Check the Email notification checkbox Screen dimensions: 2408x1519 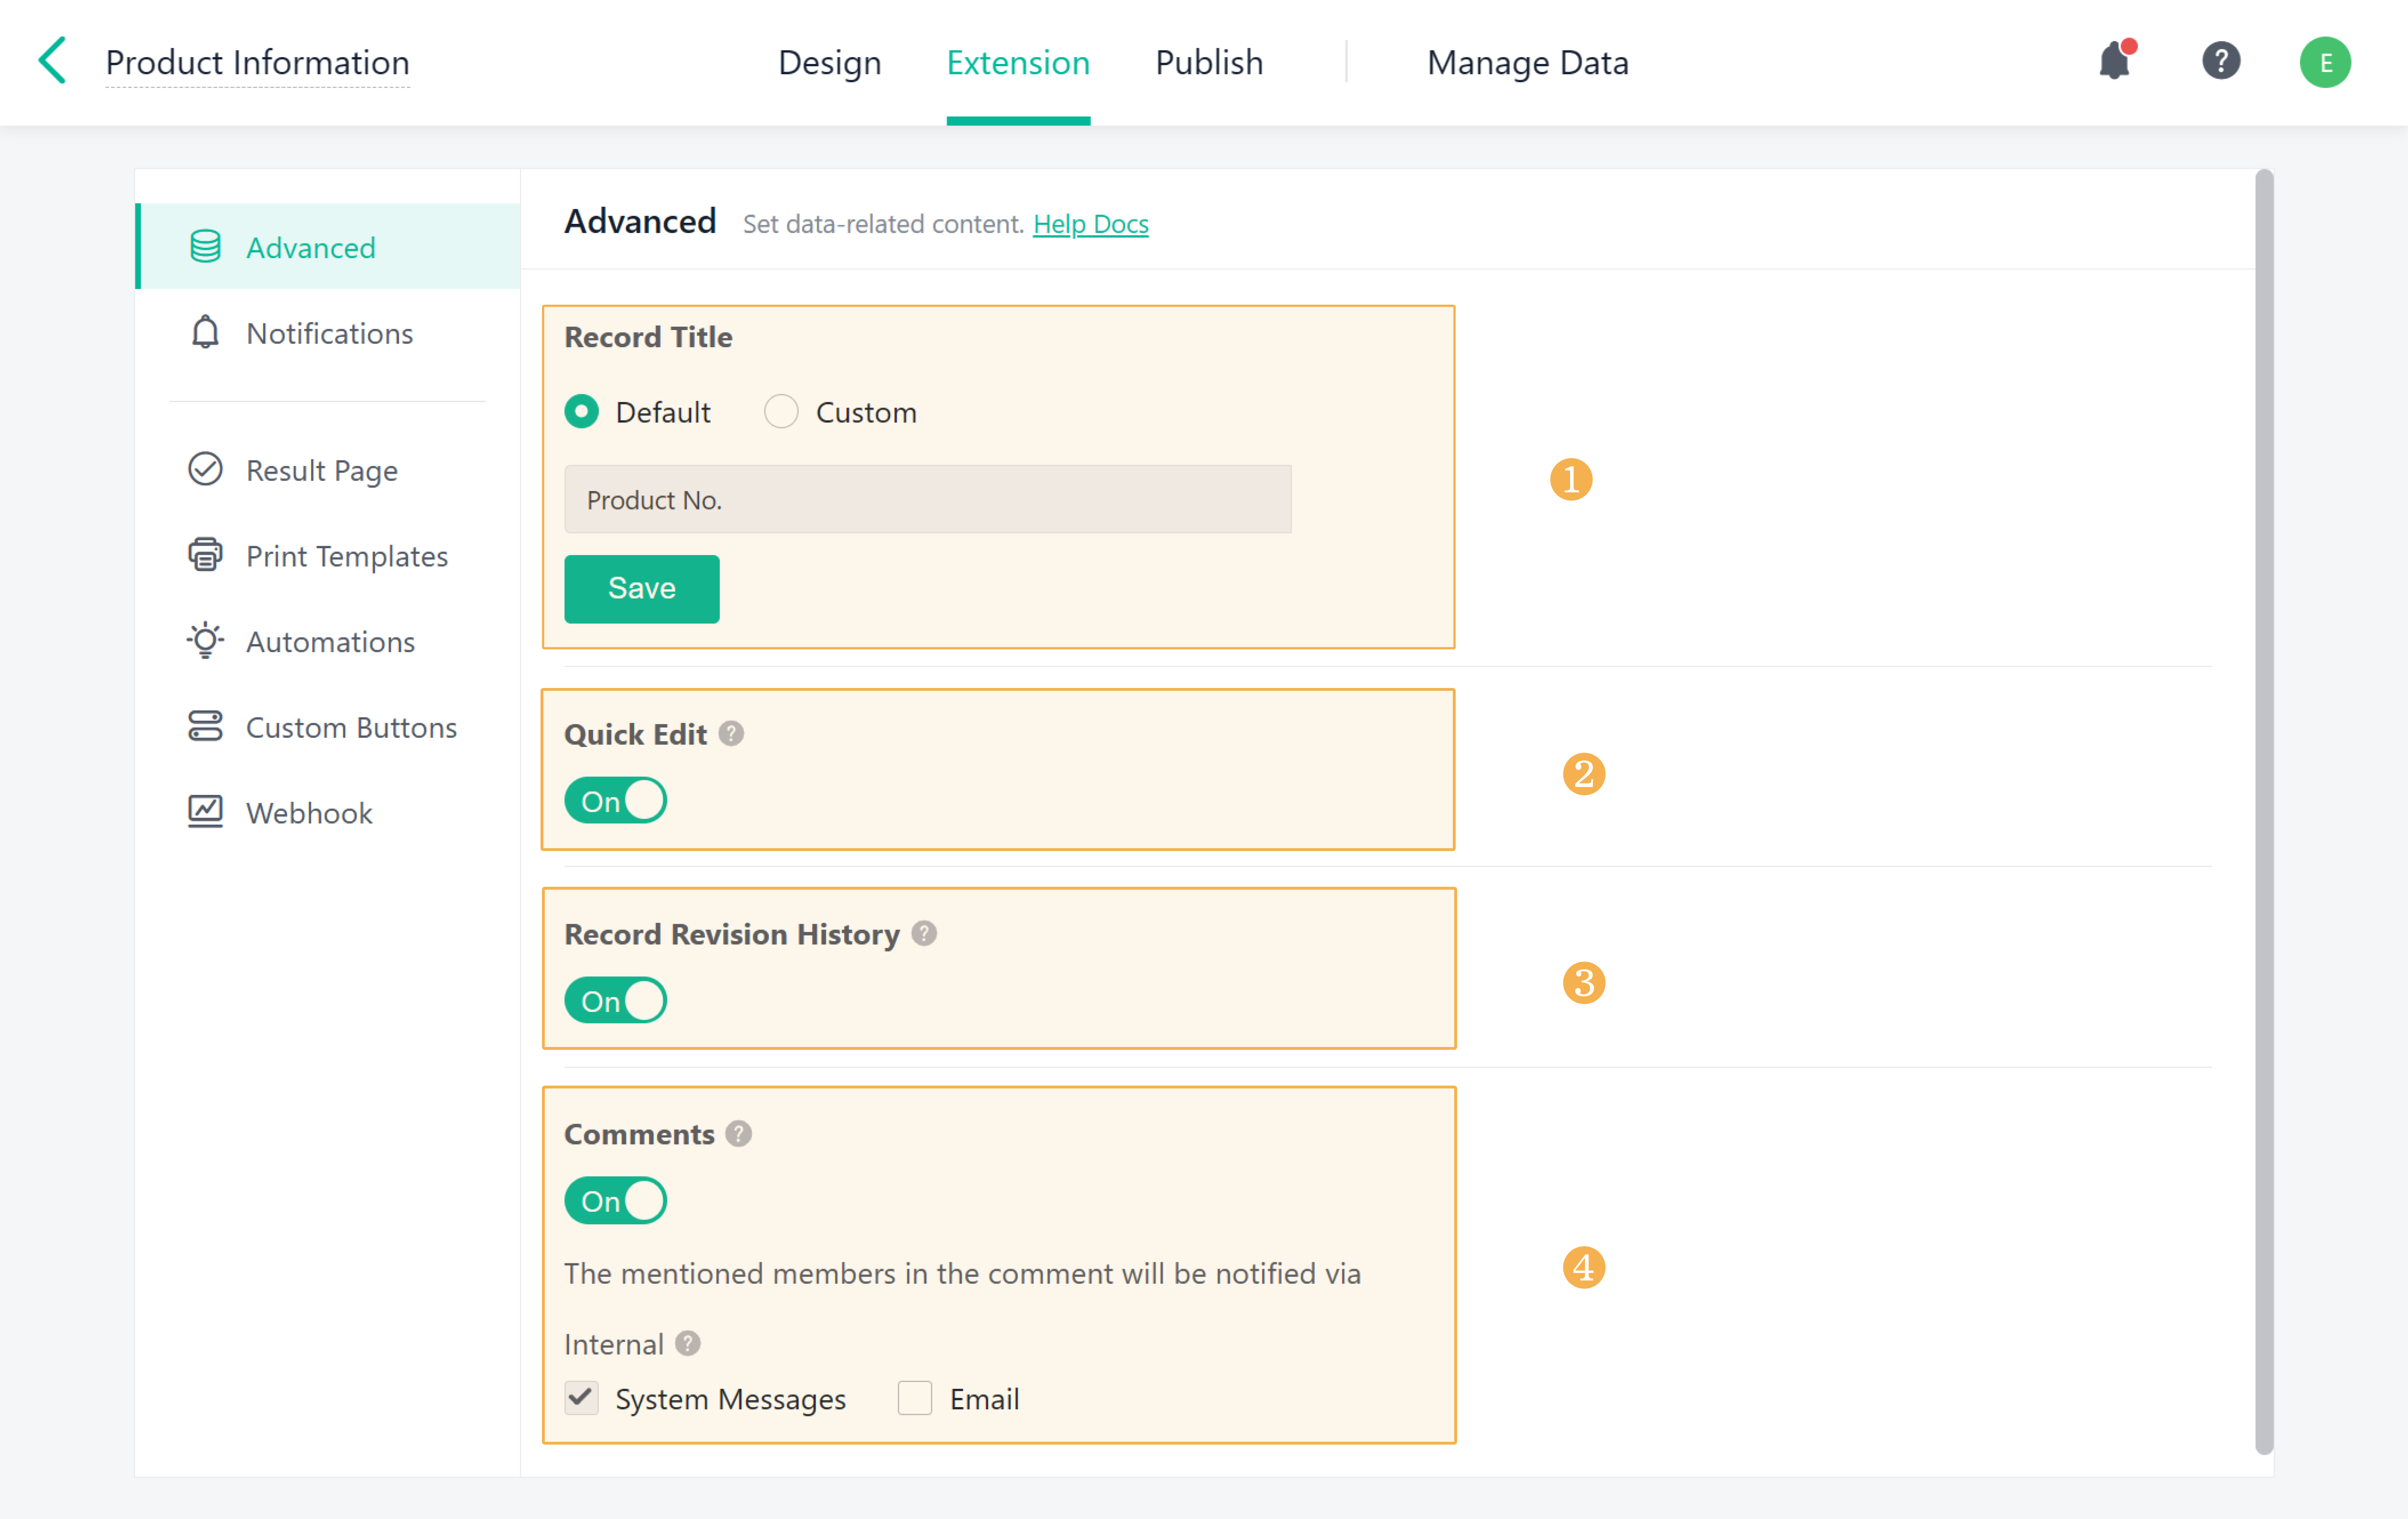(x=914, y=1398)
